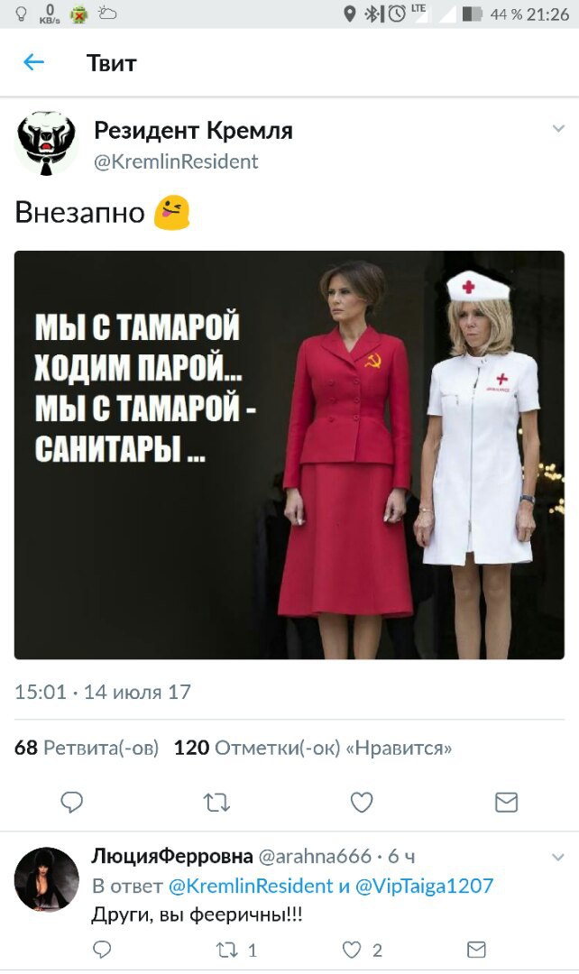View the 68 Ретвита(-ов) list

(87, 748)
